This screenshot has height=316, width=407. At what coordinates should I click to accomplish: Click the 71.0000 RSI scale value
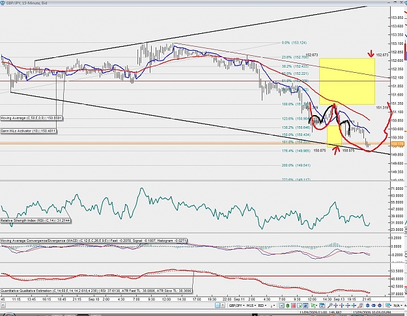pos(397,189)
